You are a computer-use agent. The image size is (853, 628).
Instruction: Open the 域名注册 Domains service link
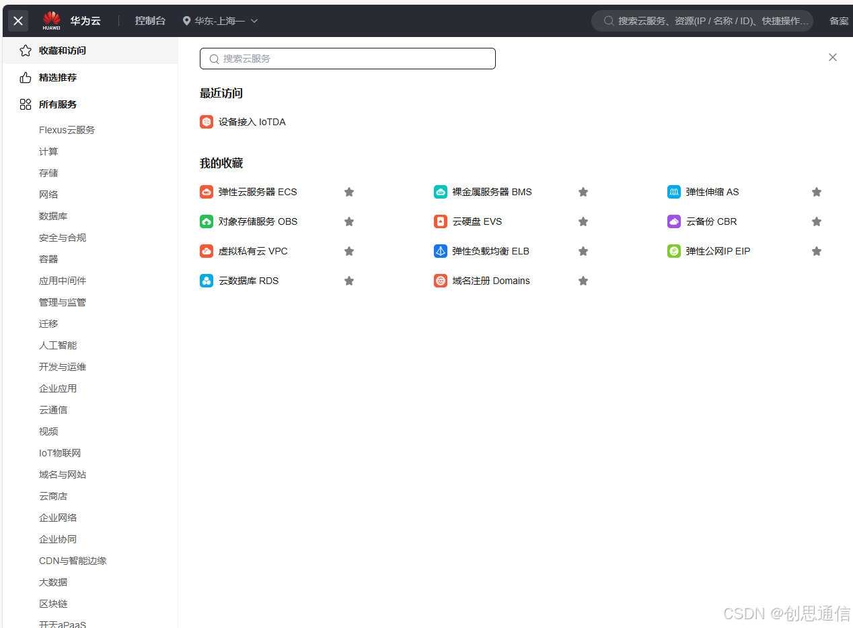491,281
